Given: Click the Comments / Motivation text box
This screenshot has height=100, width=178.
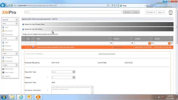Looking at the screenshot, I should (x=71, y=90).
